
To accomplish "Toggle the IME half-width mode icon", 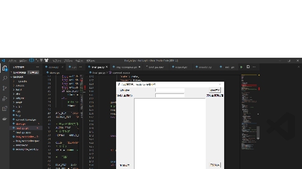I will click(x=41, y=60).
